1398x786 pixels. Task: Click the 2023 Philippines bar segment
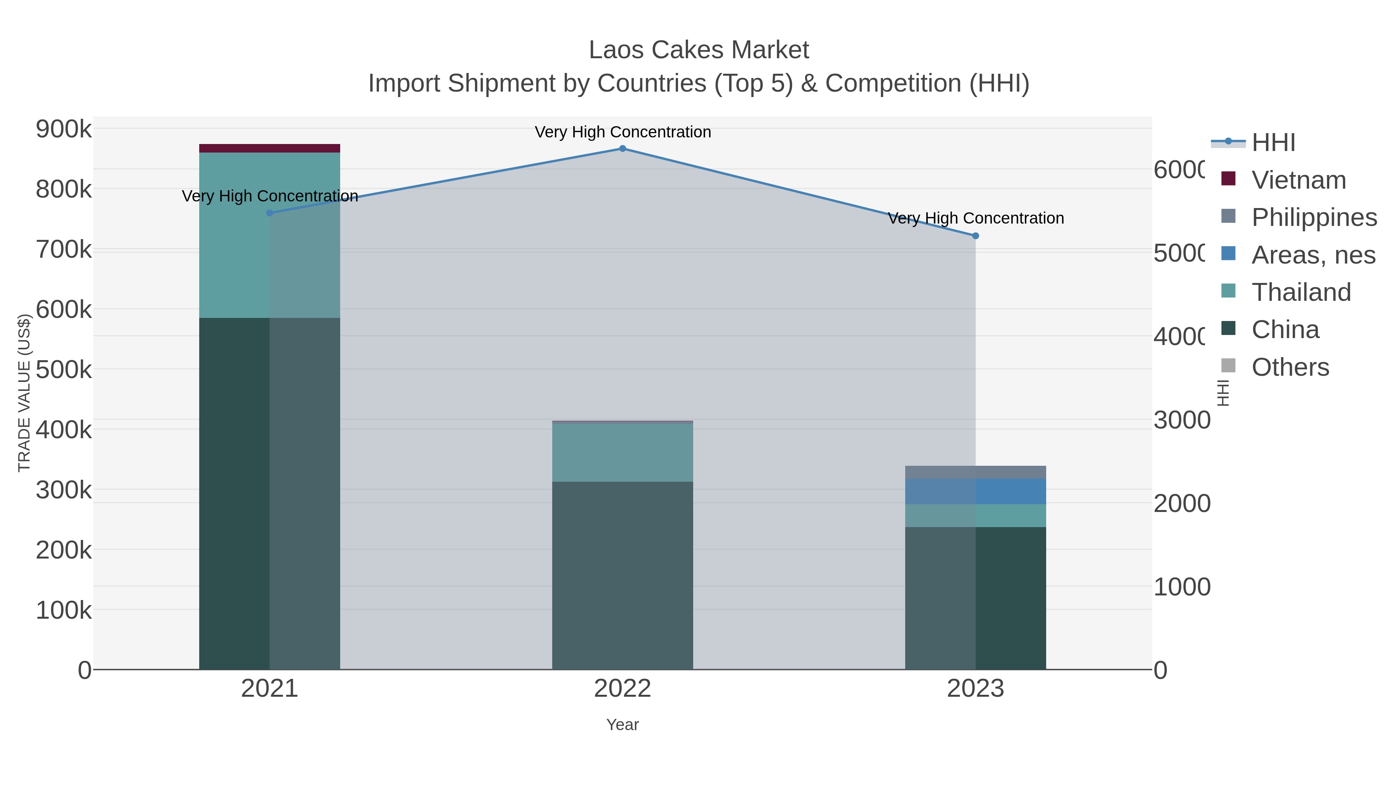[975, 472]
